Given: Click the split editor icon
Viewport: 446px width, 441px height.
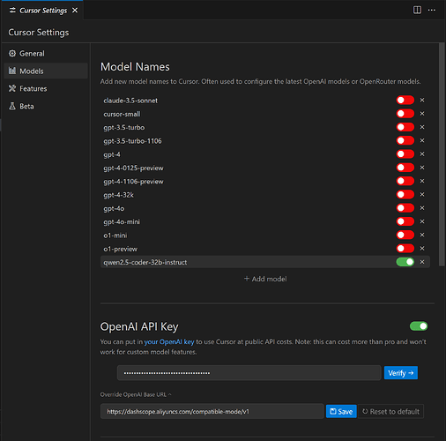Looking at the screenshot, I should coord(417,10).
